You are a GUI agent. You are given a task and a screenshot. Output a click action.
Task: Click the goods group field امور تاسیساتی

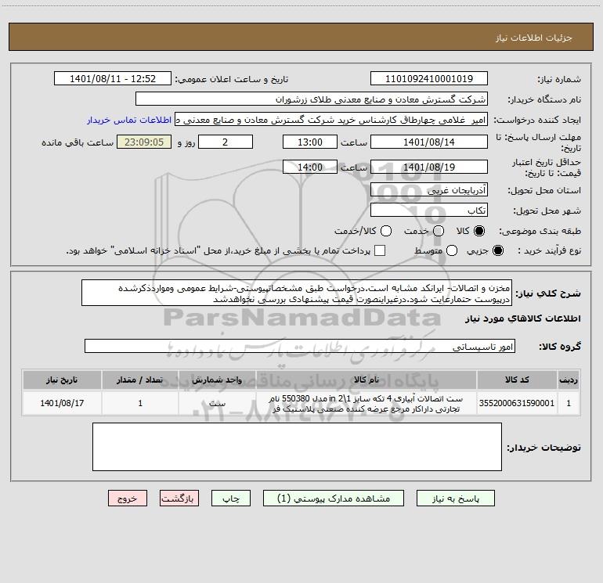[x=300, y=346]
